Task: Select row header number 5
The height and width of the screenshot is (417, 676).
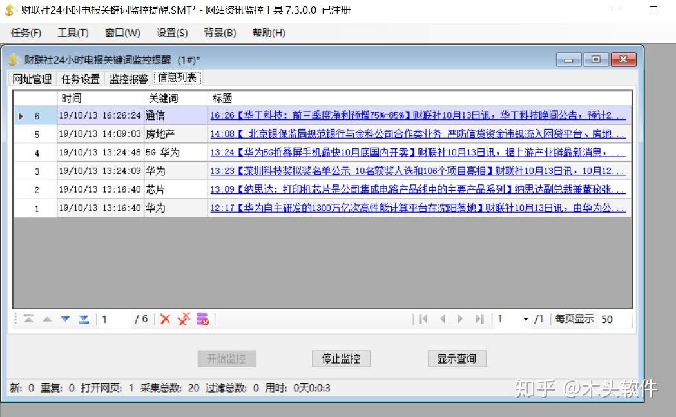Action: [35, 134]
